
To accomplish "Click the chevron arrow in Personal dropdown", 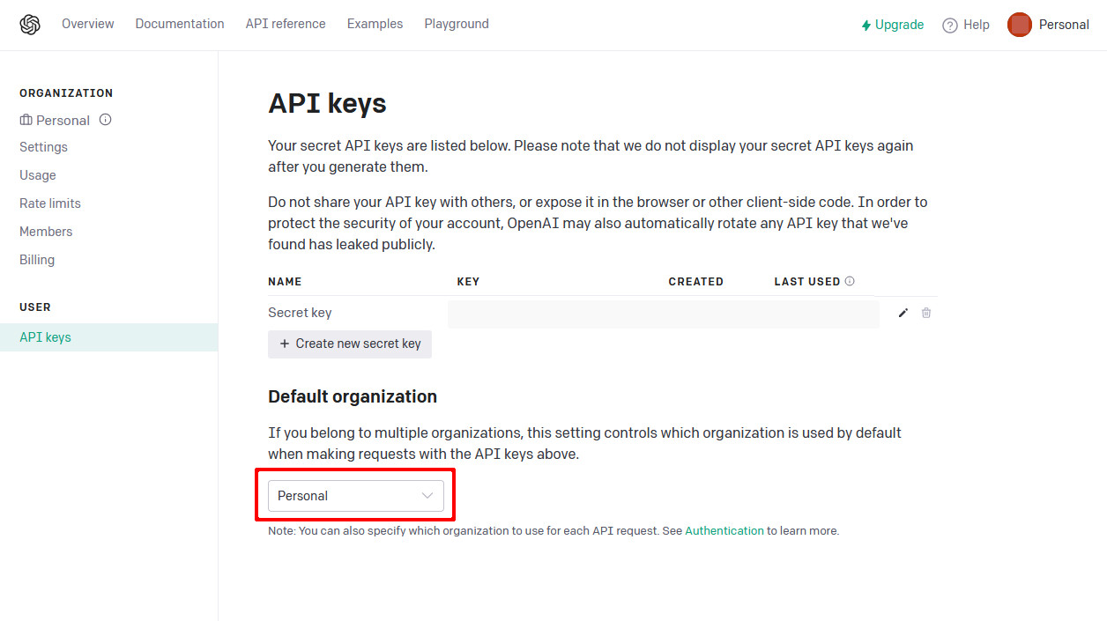I will 427,496.
